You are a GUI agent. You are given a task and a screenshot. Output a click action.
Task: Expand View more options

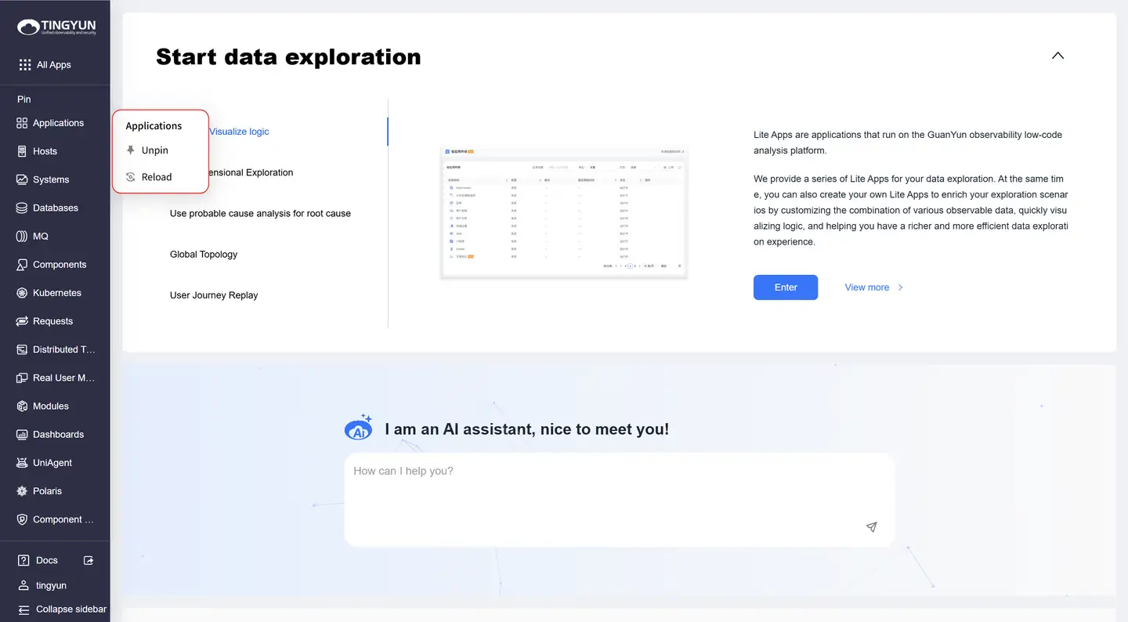click(872, 287)
